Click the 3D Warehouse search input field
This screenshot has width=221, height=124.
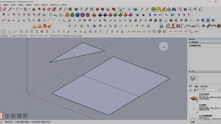(209, 90)
